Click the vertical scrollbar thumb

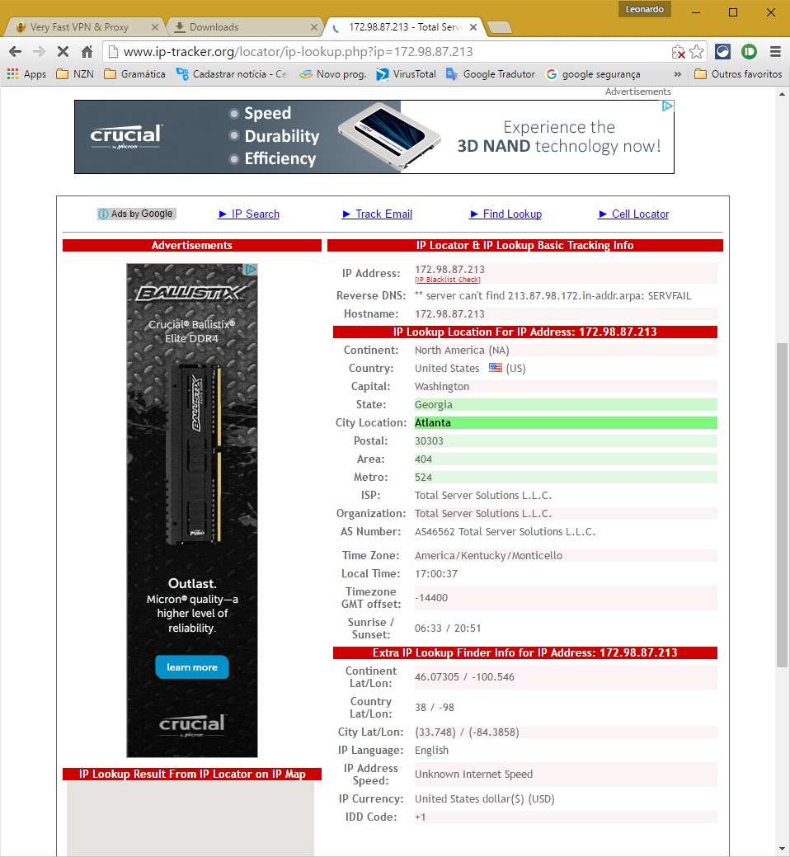point(783,505)
